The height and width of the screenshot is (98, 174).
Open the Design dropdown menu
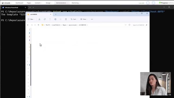49,3
